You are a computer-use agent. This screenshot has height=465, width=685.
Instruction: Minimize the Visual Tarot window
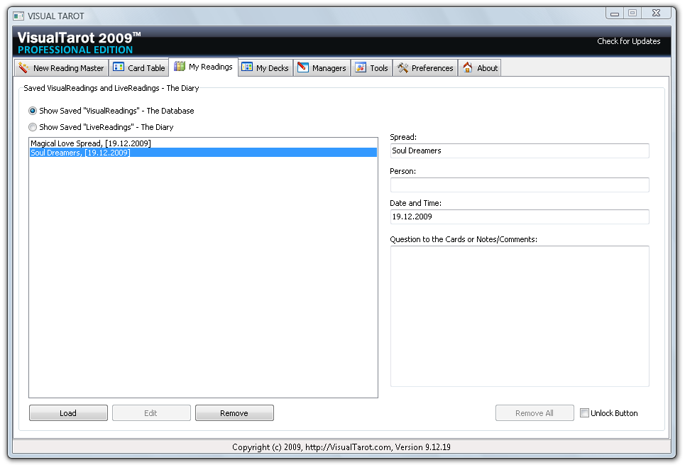click(615, 13)
